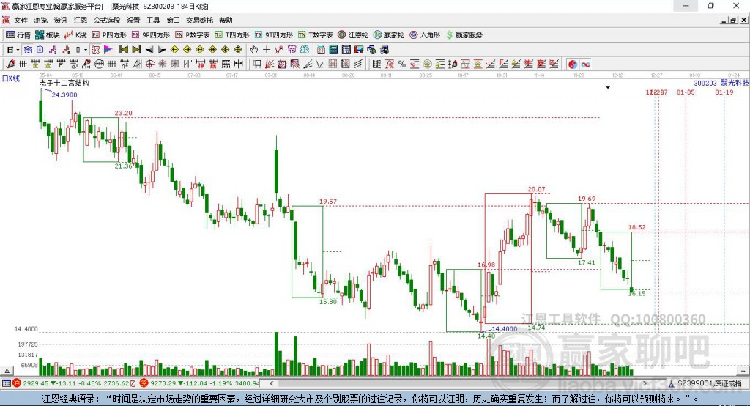
Task: Click the 20.07 peak price label
Action: [x=536, y=189]
